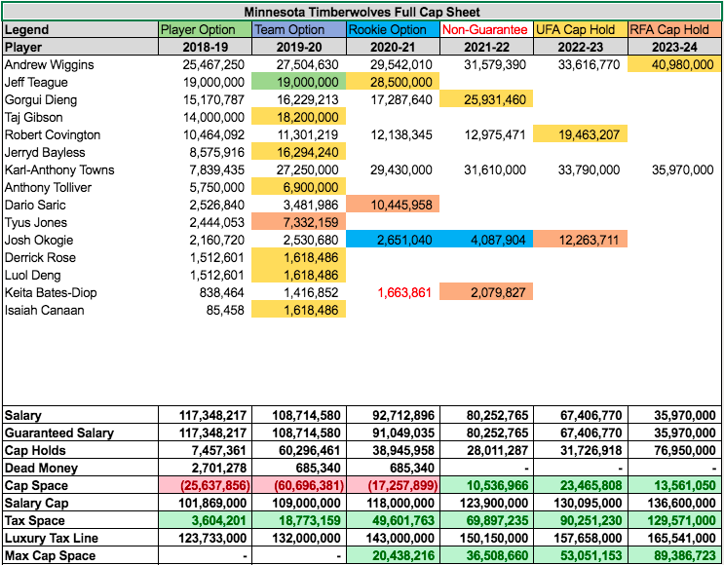The image size is (724, 565).
Task: Select the Keita Bates-Diop player cell
Action: click(x=80, y=292)
